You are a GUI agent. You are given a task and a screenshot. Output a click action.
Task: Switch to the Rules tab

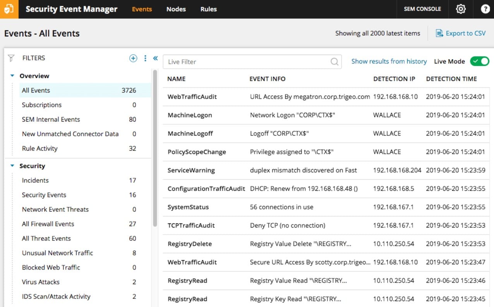click(209, 9)
